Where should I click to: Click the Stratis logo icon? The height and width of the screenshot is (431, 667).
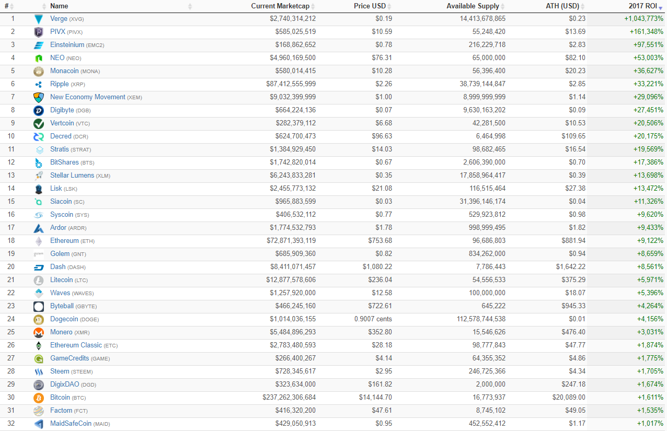39,149
